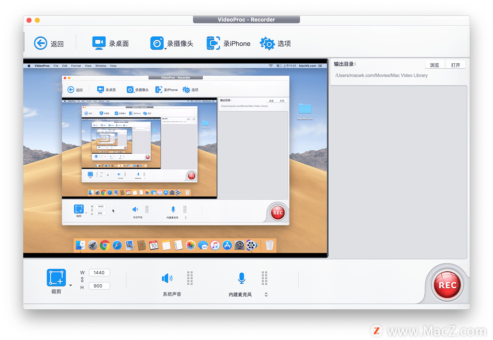Select the MacWk.com desktop folder in the preview

(x=305, y=111)
